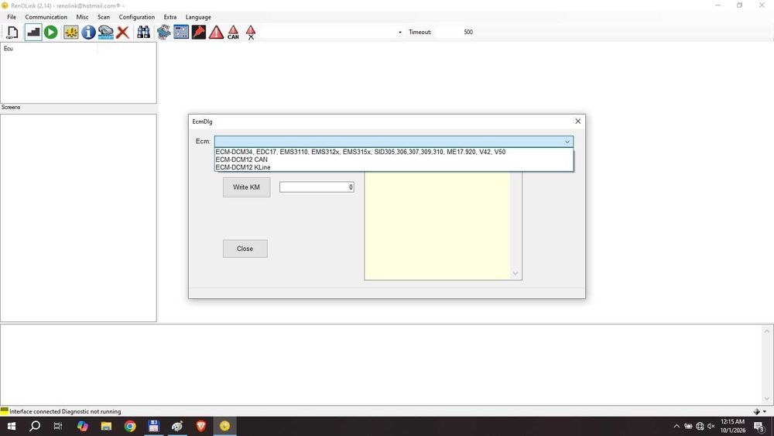Click the yellow engine warning icon
This screenshot has height=436, width=774.
click(71, 33)
